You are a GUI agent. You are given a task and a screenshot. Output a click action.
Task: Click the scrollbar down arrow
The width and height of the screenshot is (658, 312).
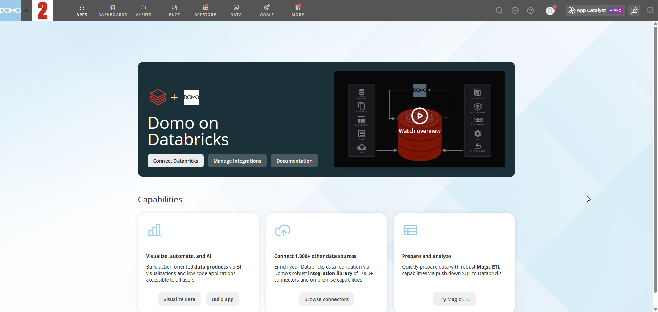click(x=655, y=309)
